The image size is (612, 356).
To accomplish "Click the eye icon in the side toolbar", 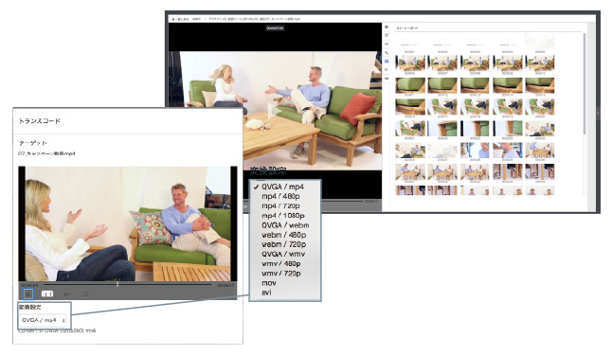I will click(x=387, y=27).
